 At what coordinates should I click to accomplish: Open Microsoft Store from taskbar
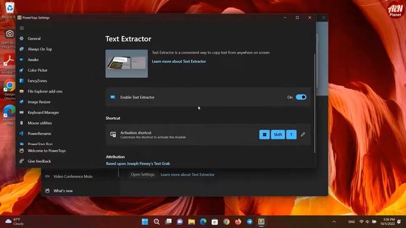(214, 222)
